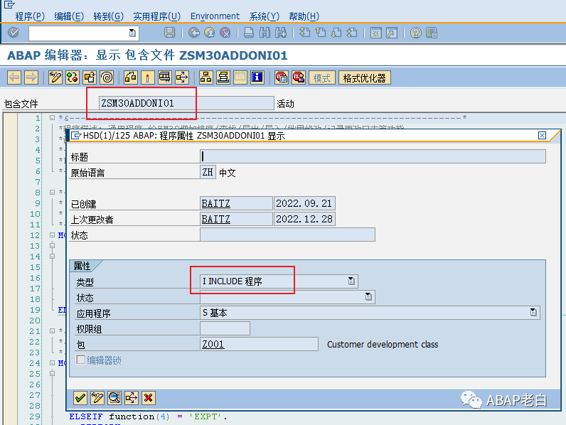Cancel dialog with red X button
Viewport: 566px width, 425px height.
tap(149, 398)
